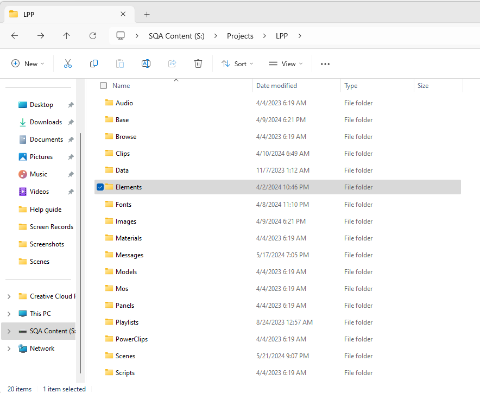Viewport: 480px width, 393px height.
Task: Click the Pictures icon in sidebar
Action: pyautogui.click(x=23, y=157)
